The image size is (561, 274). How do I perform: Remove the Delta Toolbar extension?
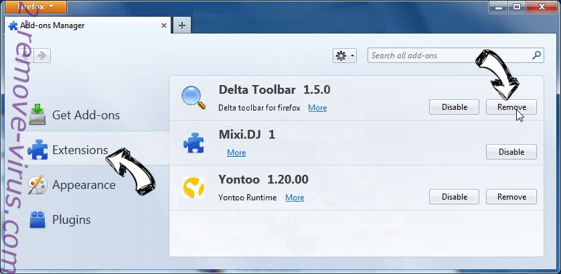point(511,107)
